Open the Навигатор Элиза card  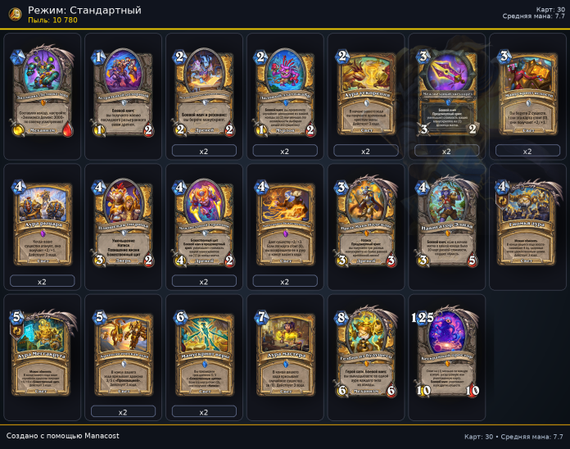[447, 223]
